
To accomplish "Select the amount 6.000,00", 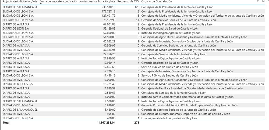I will pyautogui.click(x=110, y=97).
